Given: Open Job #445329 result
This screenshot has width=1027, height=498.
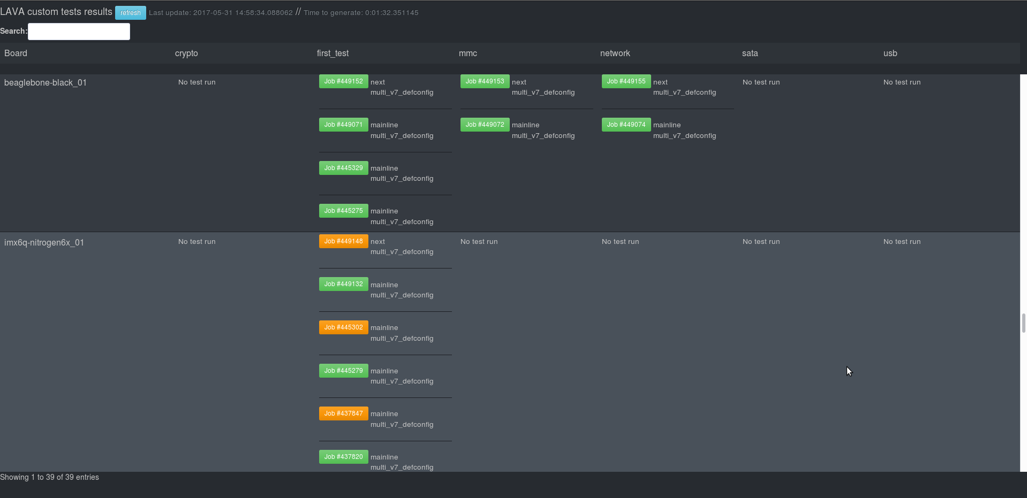Looking at the screenshot, I should coord(343,168).
